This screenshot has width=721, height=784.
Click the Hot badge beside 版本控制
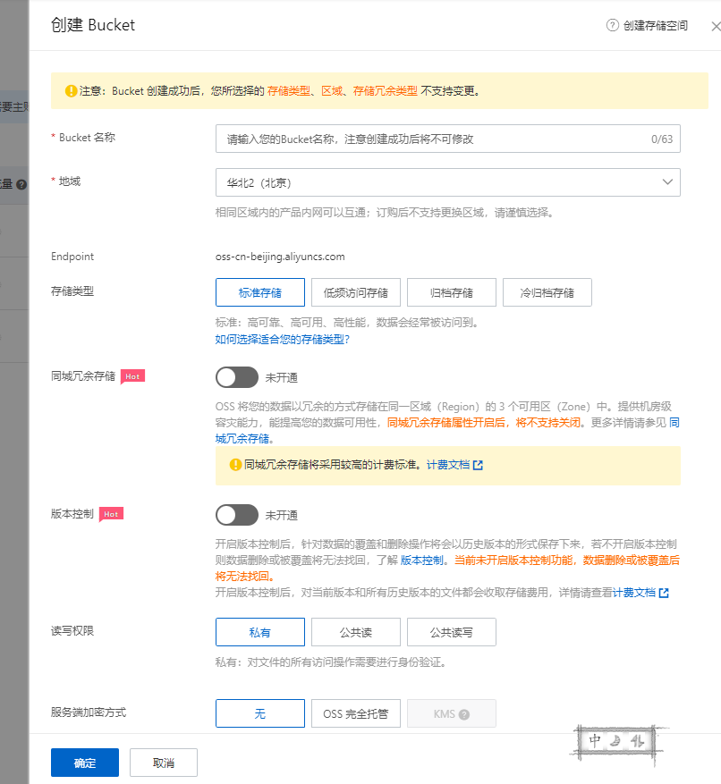[x=111, y=514]
